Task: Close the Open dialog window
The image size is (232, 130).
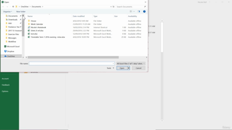Action: 145,2
